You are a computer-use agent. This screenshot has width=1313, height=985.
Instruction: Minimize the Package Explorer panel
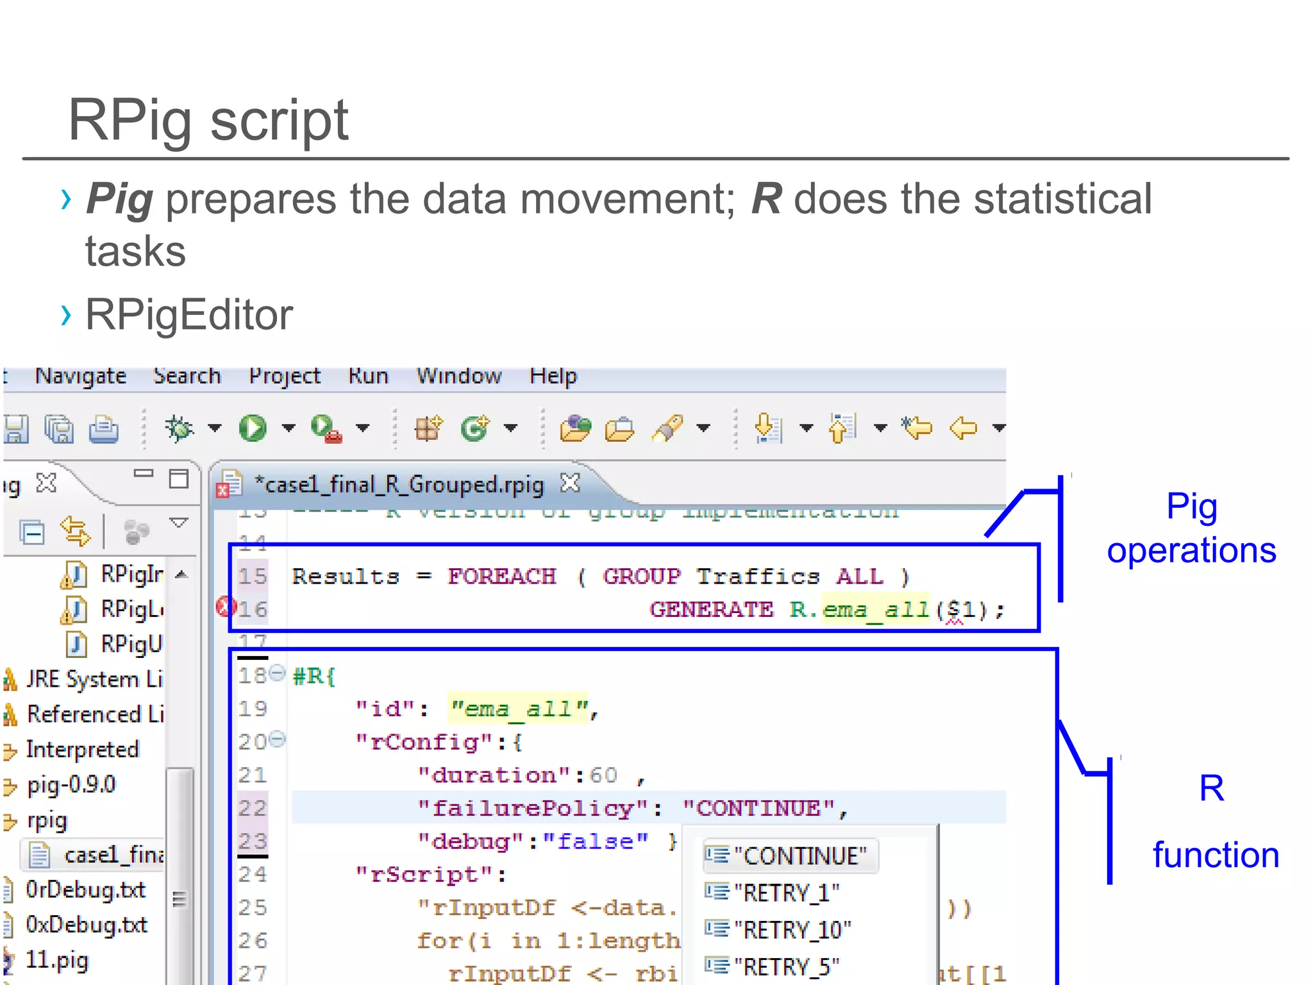[143, 474]
